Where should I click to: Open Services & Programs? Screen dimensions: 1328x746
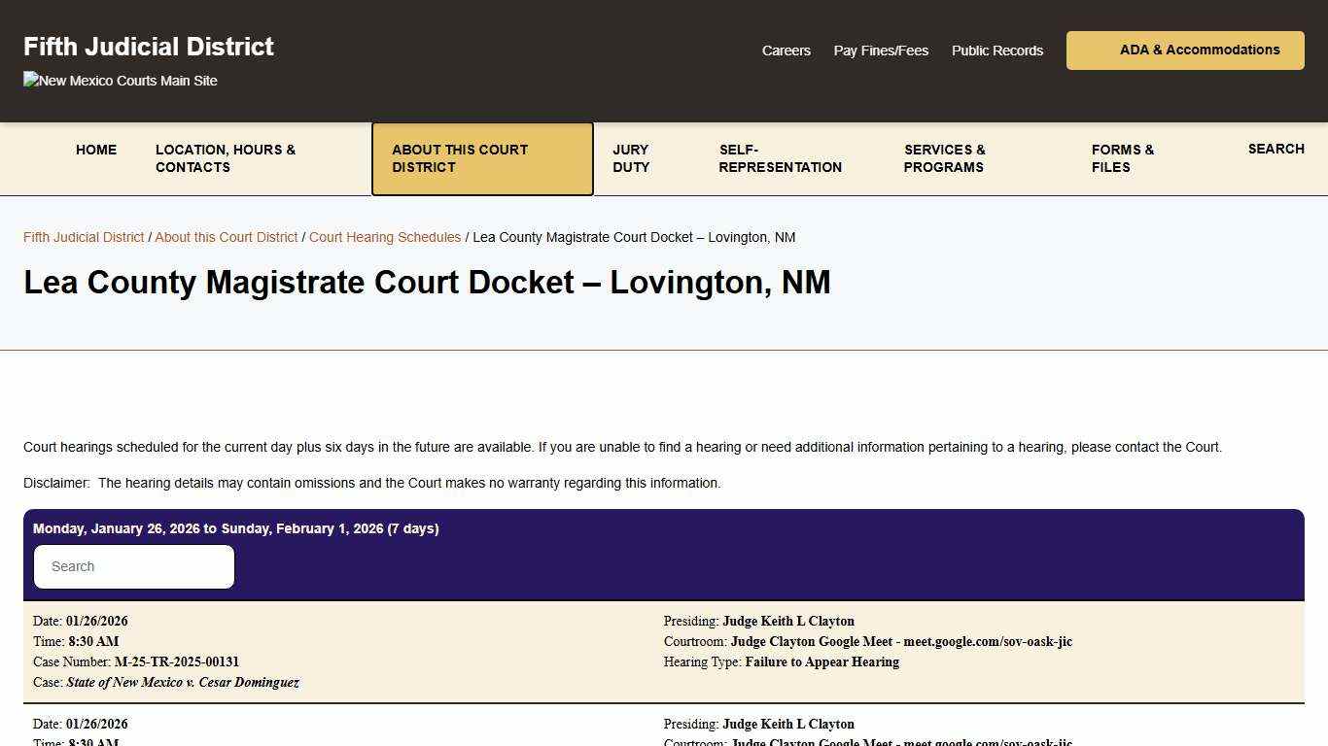(943, 158)
